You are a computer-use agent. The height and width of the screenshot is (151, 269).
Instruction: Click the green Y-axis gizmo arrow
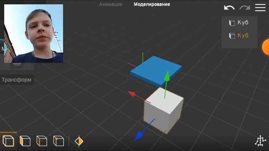coord(167,76)
